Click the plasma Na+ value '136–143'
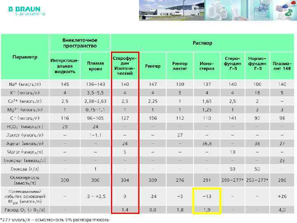The width and height of the screenshot is (297, 223). coord(95,84)
